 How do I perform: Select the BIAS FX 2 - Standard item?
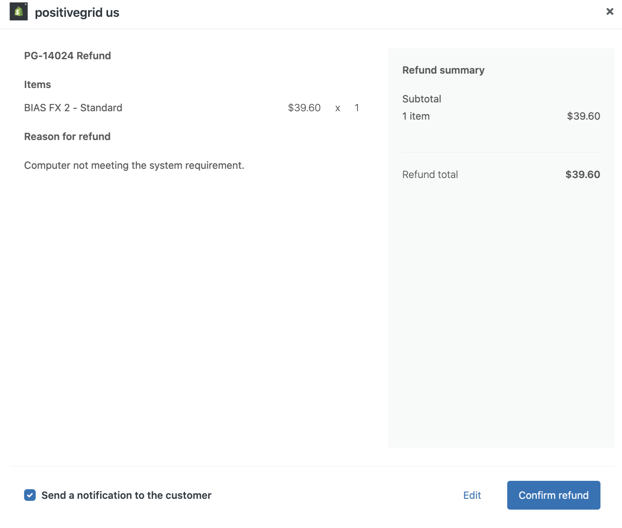coord(73,108)
